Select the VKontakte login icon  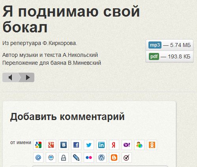tap(64, 145)
